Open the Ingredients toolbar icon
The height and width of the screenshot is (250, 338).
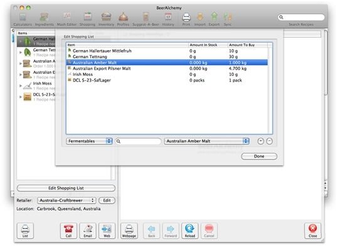tap(44, 19)
